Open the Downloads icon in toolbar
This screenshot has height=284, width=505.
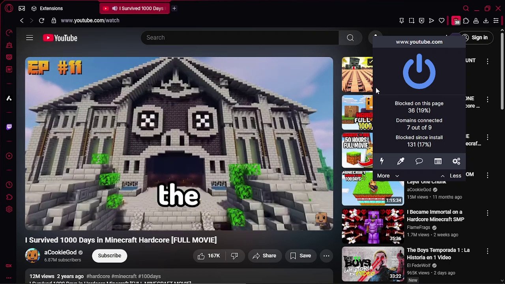coord(486,21)
